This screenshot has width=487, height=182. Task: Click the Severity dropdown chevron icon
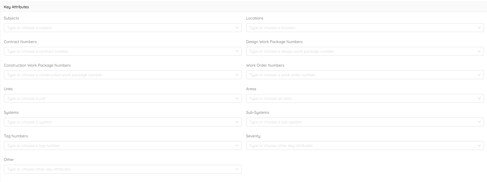479,146
